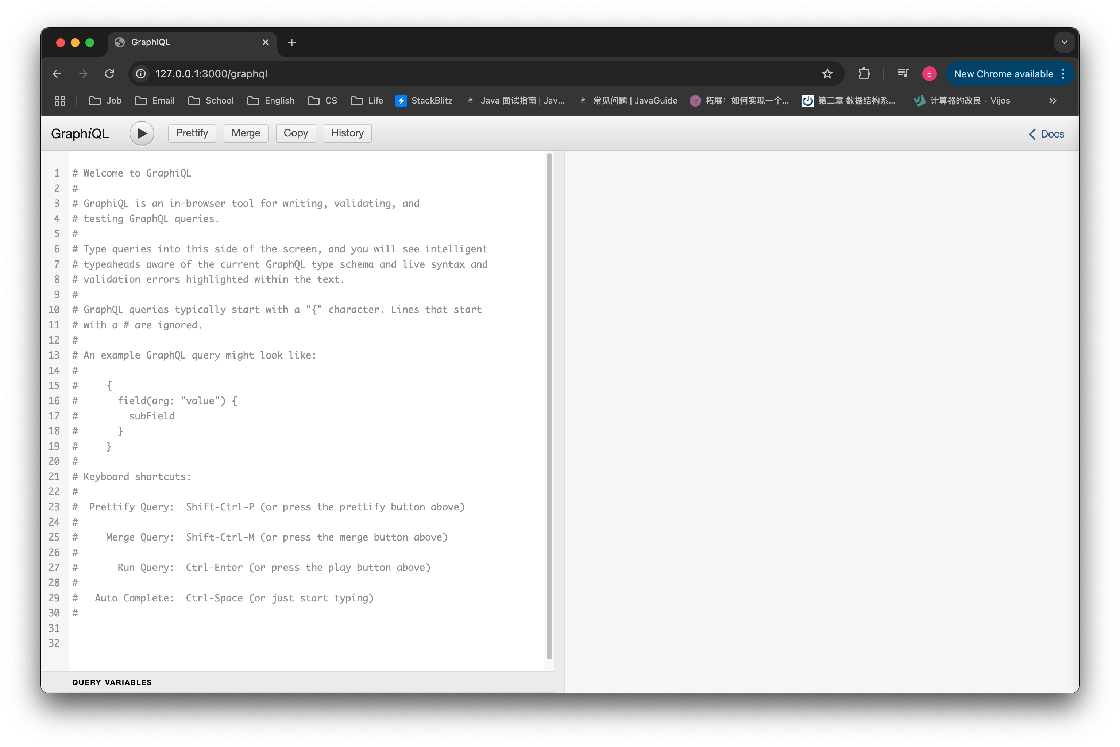1120x747 pixels.
Task: Toggle the bookmark star for this page
Action: point(827,73)
